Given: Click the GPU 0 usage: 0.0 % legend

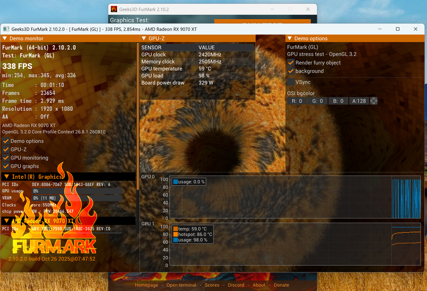Looking at the screenshot, I should (189, 182).
